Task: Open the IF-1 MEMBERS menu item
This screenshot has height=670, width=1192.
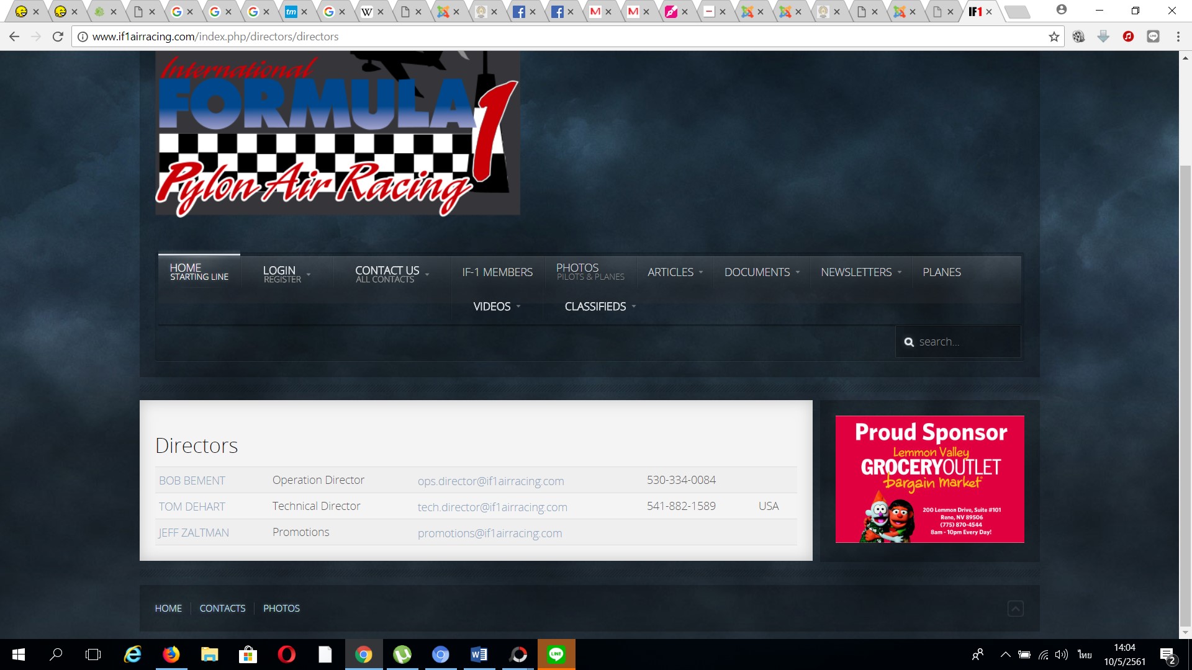Action: 497,272
